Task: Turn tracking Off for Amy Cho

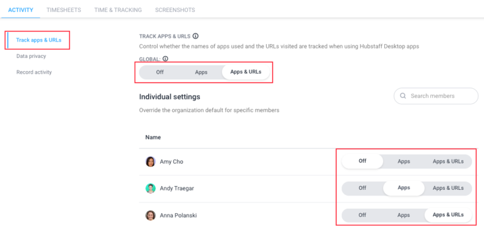Action: 362,161
